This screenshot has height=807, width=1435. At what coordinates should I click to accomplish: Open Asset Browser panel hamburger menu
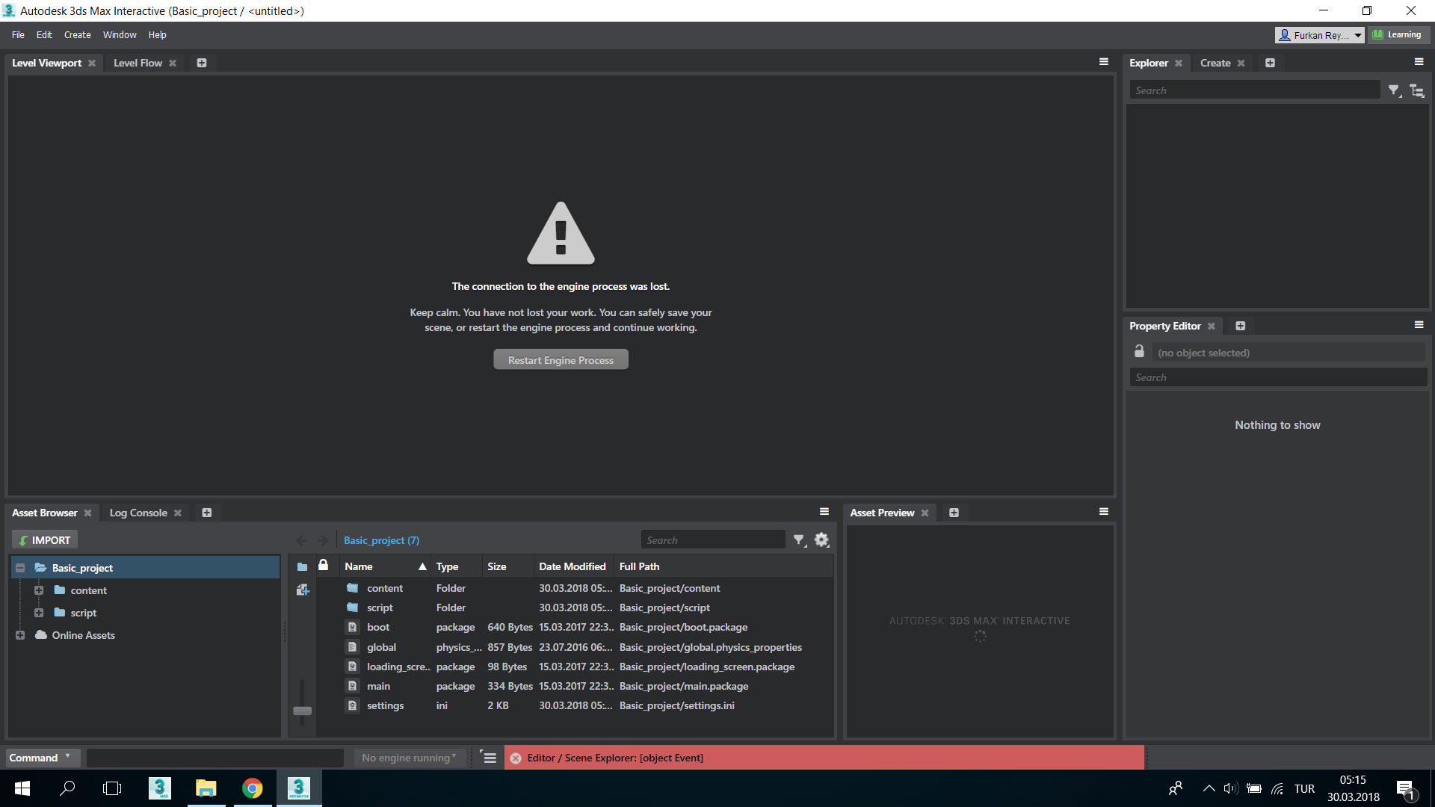click(x=824, y=512)
